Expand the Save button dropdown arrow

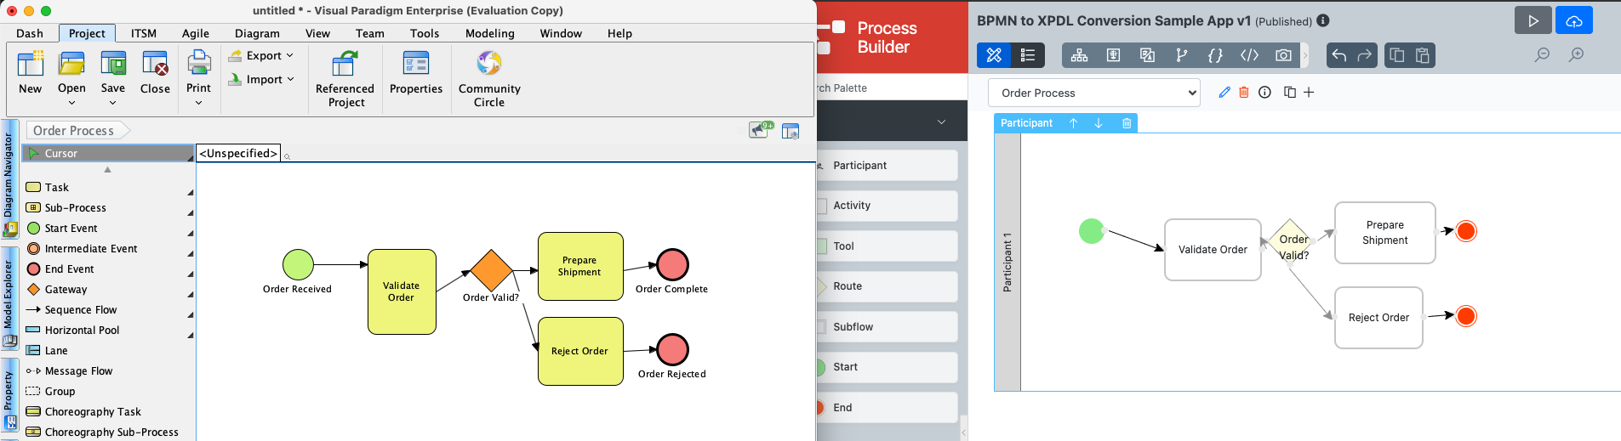tap(113, 103)
